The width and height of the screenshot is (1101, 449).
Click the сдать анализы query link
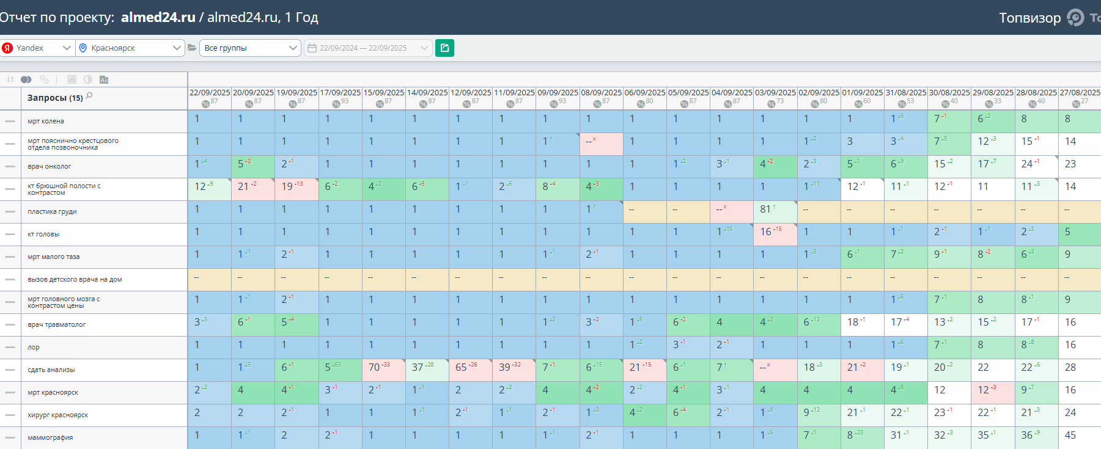tap(51, 370)
